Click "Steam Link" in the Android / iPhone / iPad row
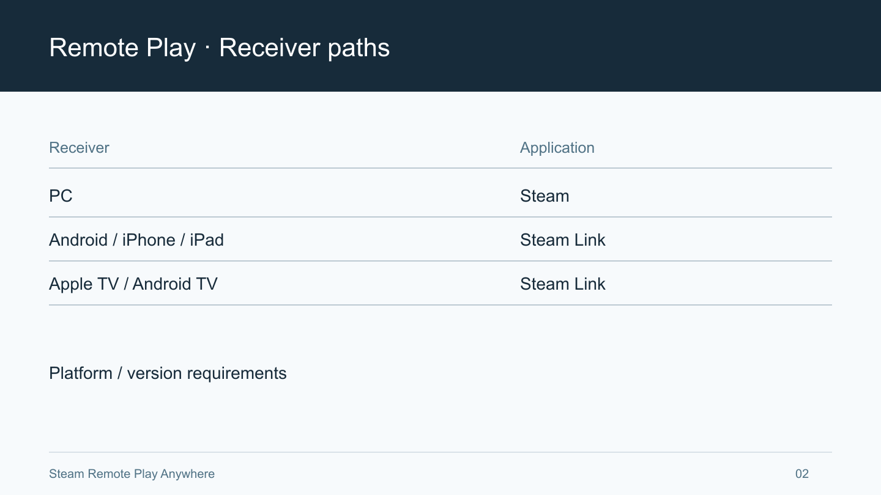Viewport: 881px width, 495px height. pyautogui.click(x=563, y=240)
